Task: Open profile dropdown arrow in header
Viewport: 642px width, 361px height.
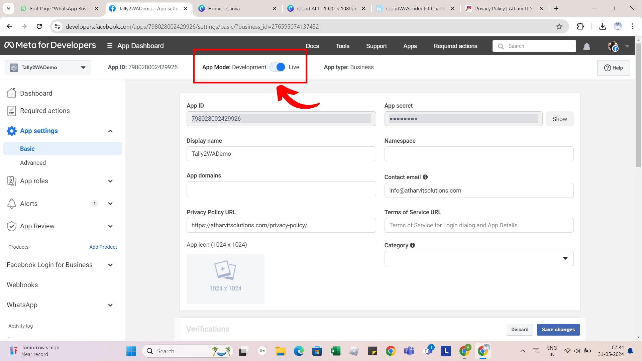Action: pyautogui.click(x=627, y=46)
